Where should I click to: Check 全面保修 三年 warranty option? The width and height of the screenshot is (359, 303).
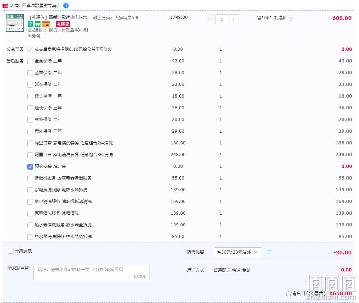click(x=30, y=61)
